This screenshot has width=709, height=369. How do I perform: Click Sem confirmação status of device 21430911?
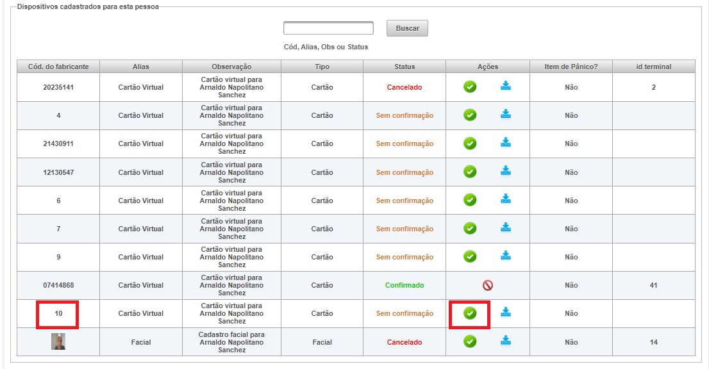click(405, 143)
